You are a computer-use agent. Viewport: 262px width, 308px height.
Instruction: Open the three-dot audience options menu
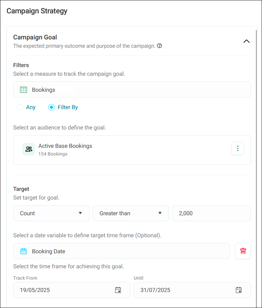[238, 148]
